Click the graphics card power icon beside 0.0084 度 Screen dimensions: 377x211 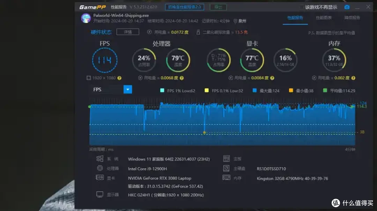click(231, 78)
